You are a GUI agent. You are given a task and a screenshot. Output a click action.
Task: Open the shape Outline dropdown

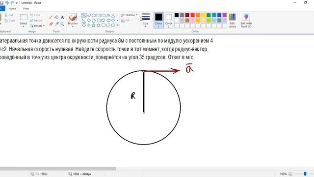click(129, 15)
